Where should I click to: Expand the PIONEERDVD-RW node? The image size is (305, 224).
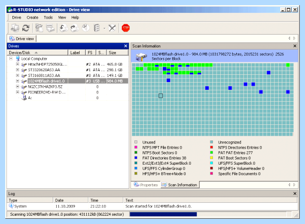pos(18,92)
